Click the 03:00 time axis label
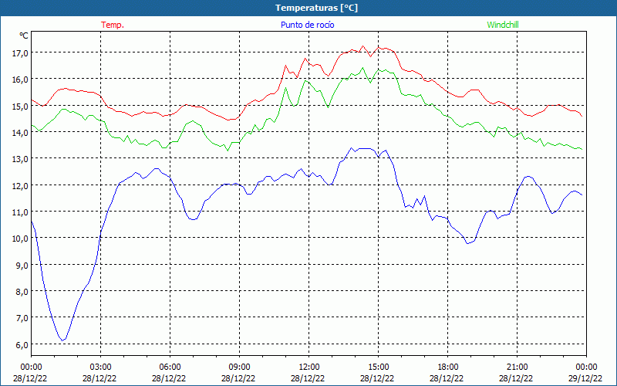The image size is (617, 386). point(101,367)
